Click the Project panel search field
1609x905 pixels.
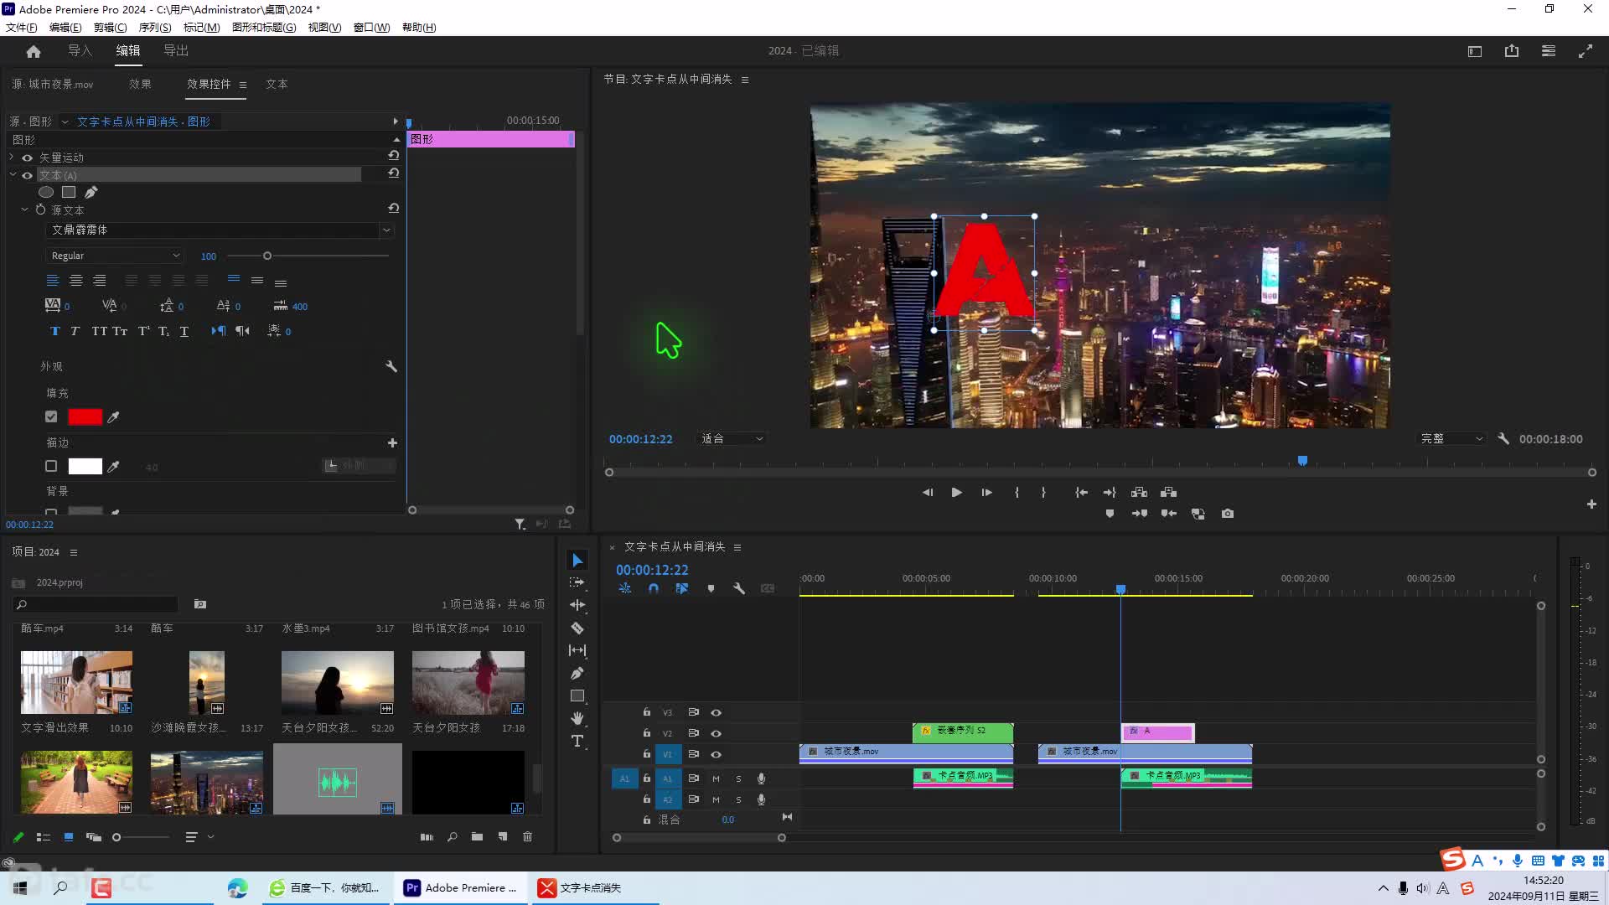(x=96, y=604)
